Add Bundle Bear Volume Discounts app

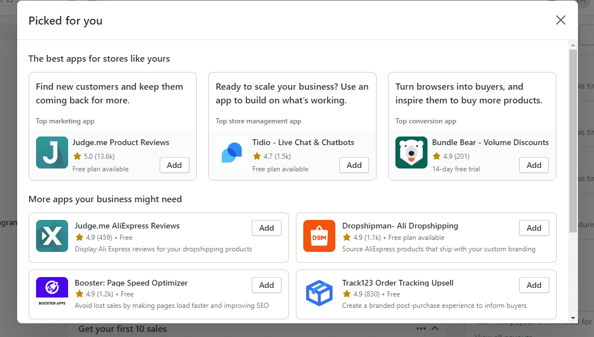(x=534, y=165)
